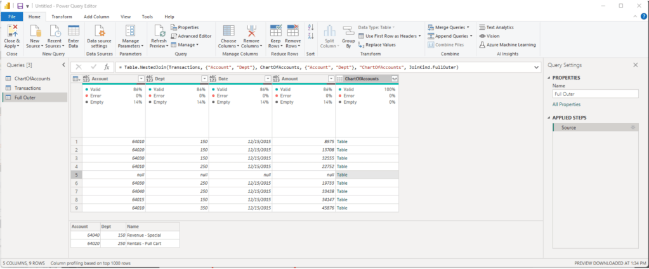Screen dimensions: 649x269
Task: Click the Group By icon
Action: point(348,37)
